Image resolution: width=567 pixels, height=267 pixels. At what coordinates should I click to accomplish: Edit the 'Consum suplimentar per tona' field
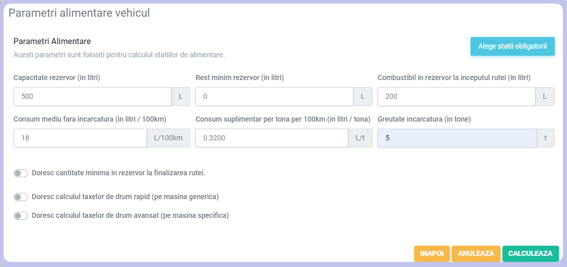(x=272, y=138)
